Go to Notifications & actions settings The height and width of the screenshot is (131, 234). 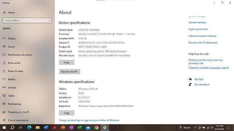click(20, 55)
